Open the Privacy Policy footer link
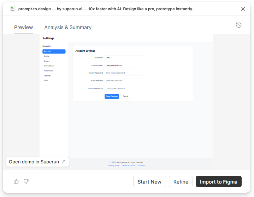This screenshot has height=197, width=254. (x=114, y=166)
